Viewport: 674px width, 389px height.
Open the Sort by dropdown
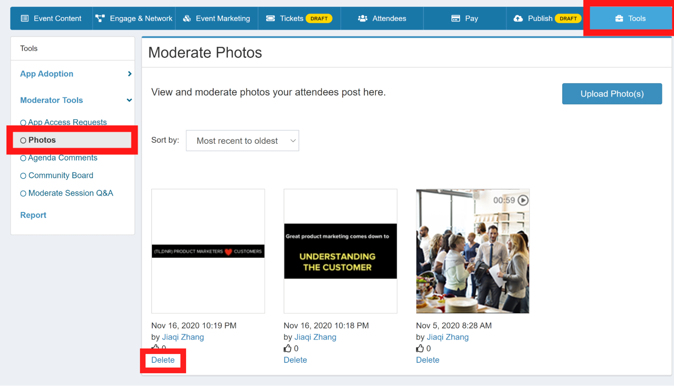pyautogui.click(x=242, y=141)
